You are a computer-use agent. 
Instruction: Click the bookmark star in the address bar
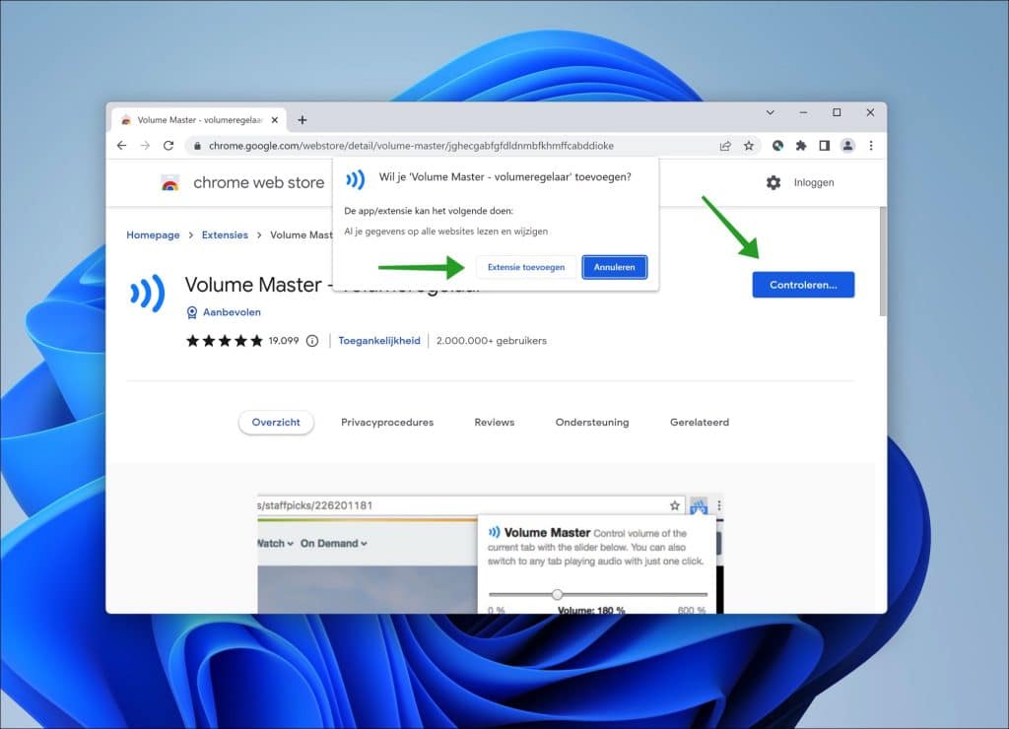750,145
